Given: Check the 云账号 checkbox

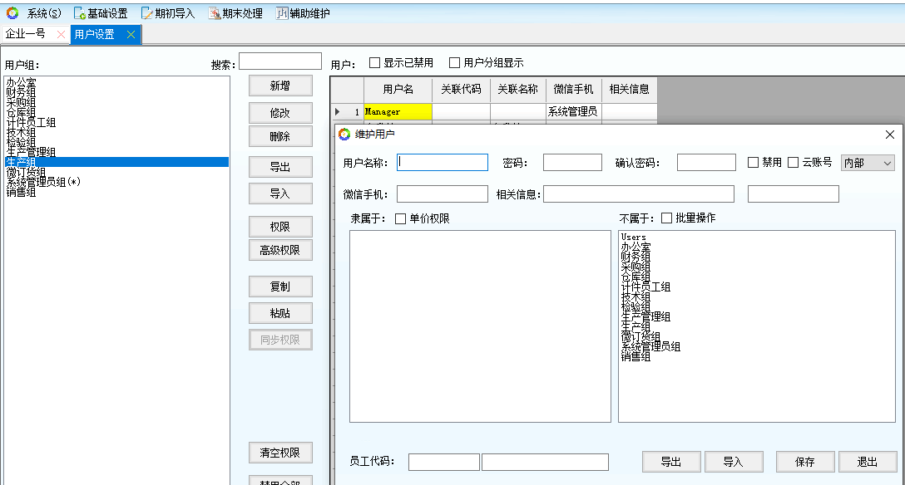Looking at the screenshot, I should [794, 163].
